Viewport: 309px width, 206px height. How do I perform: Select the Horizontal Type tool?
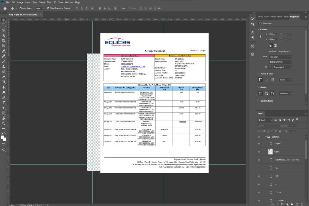pos(3,103)
